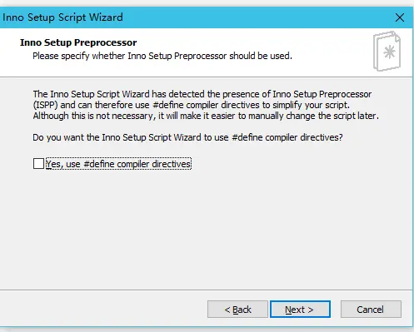Click the 'Inno Setup Script Wizard' title bar text
Viewport: 414px width, 332px height.
(62, 17)
